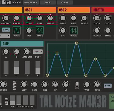Click the REVERB HP knob

55,84
